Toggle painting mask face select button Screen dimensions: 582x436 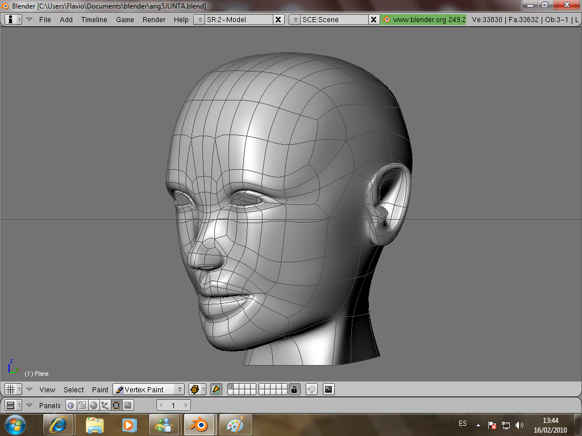point(216,389)
